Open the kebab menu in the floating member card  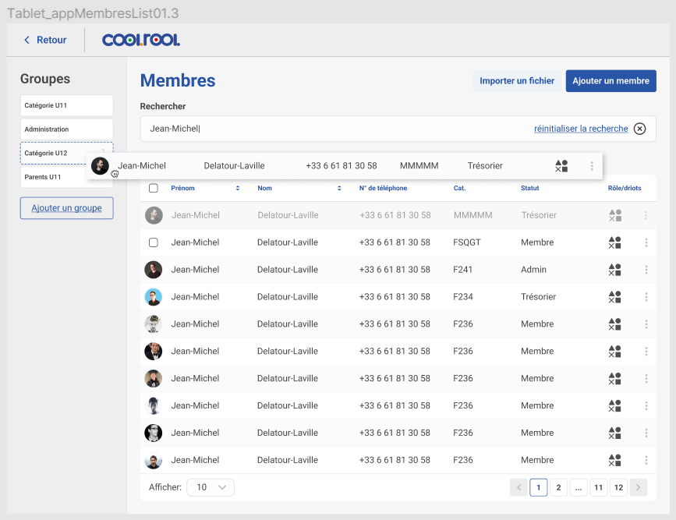(x=591, y=165)
